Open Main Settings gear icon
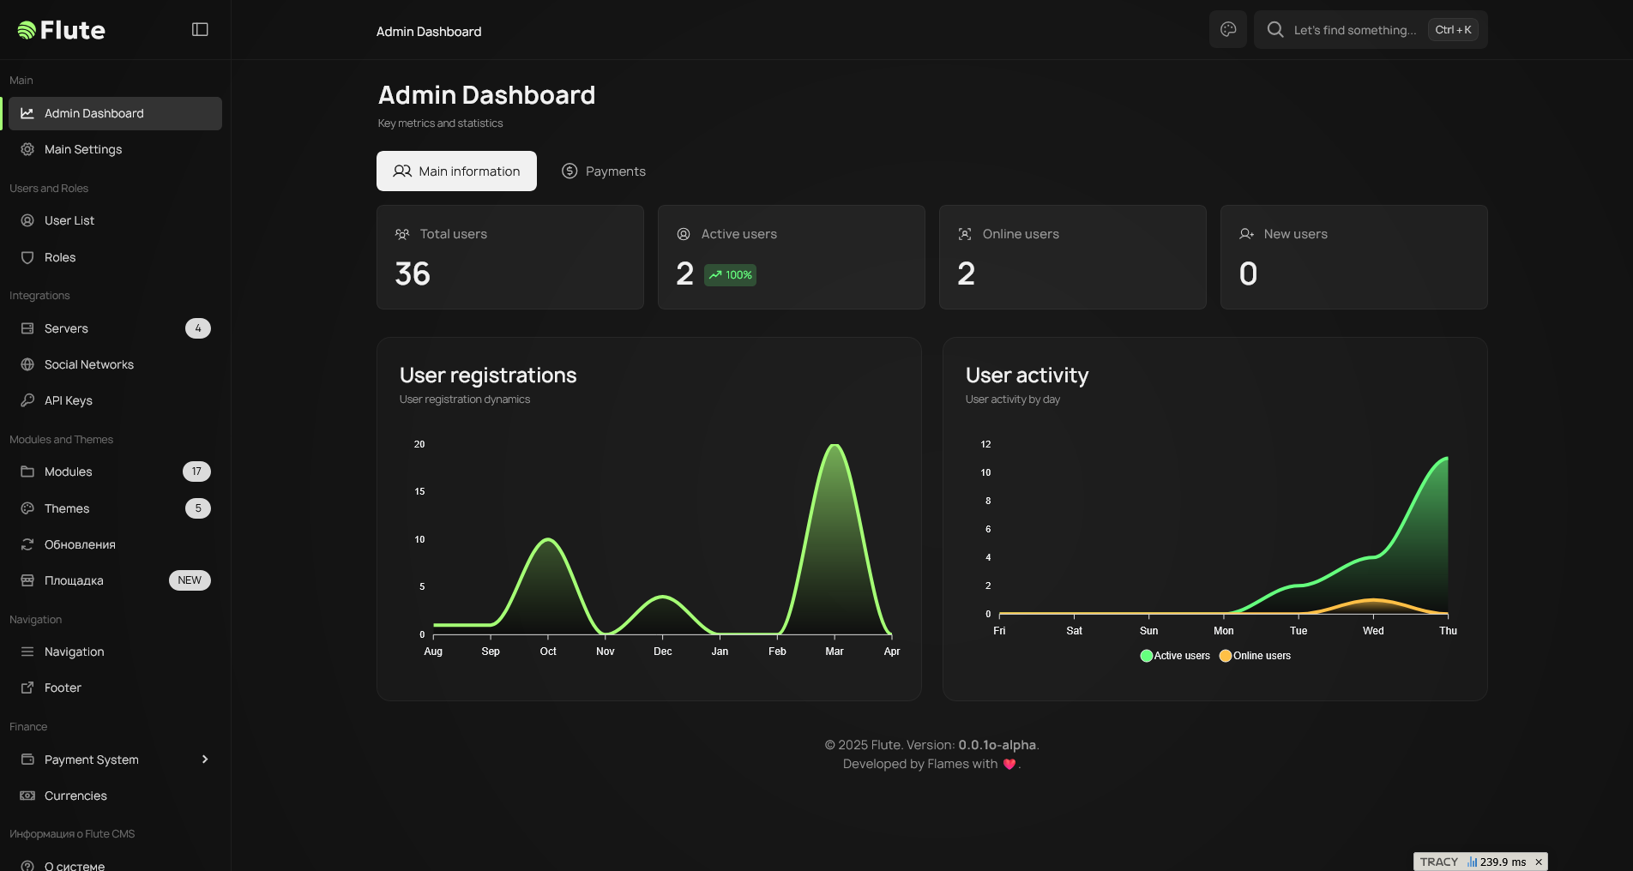The height and width of the screenshot is (871, 1633). click(x=27, y=149)
